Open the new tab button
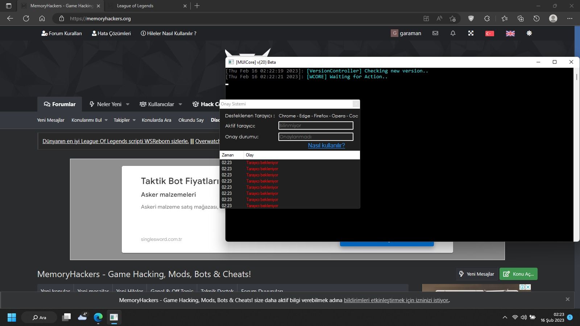The width and height of the screenshot is (580, 326). tap(197, 6)
